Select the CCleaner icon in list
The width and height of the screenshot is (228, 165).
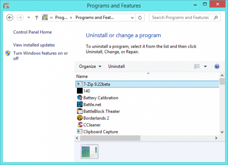[80, 125]
